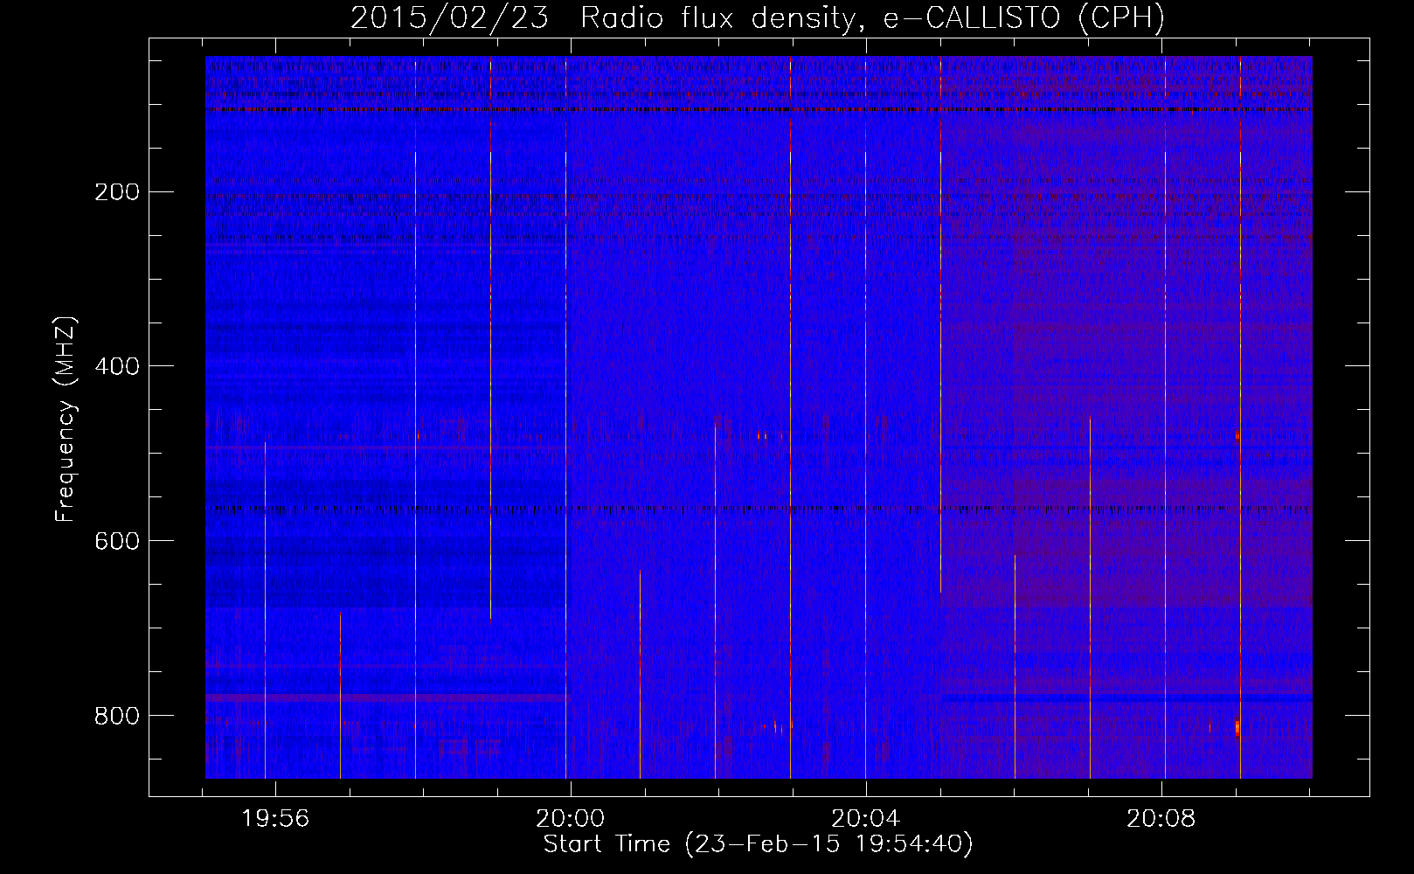This screenshot has height=874, width=1414.
Task: Click the 200 frequency tick label
Action: [117, 191]
